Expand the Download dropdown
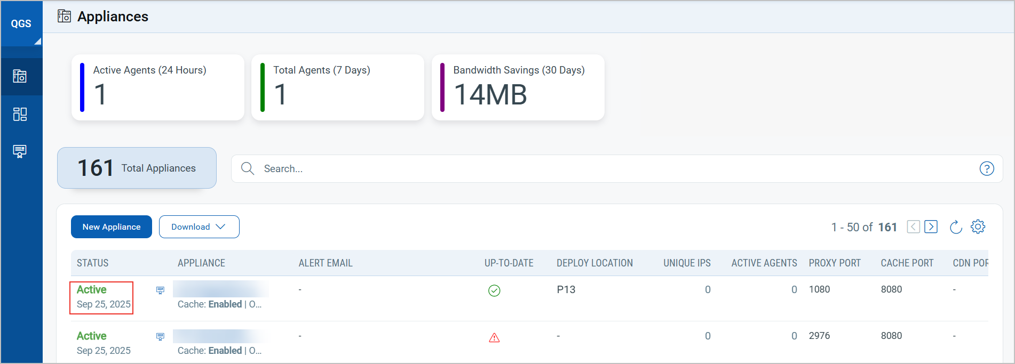 click(199, 227)
